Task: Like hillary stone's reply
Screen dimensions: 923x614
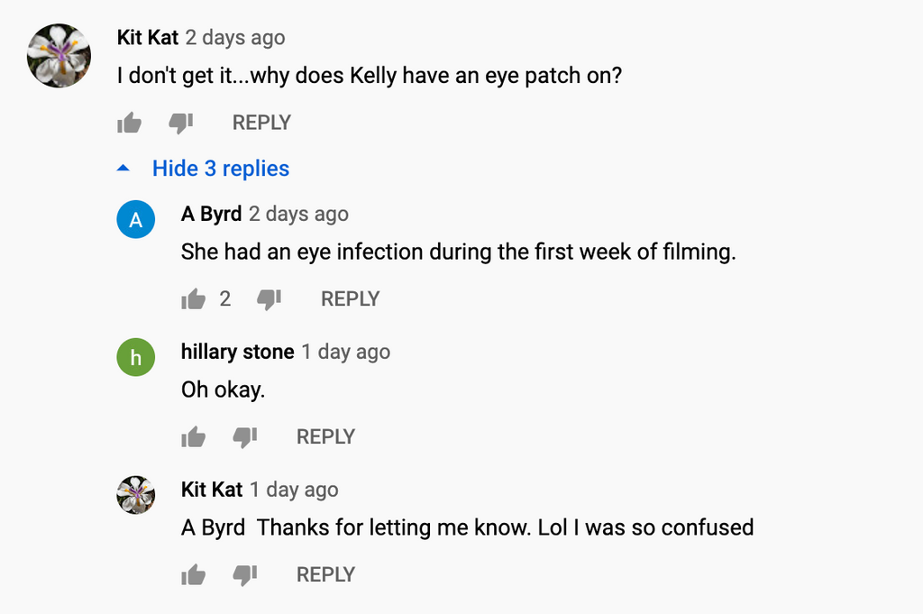Action: click(x=193, y=436)
